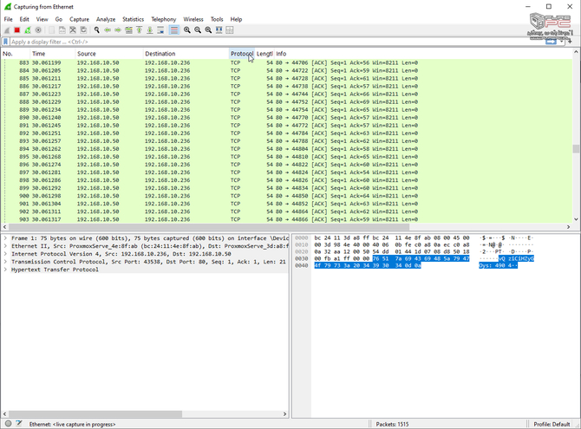
Task: Jump to the last packet
Action: click(150, 30)
